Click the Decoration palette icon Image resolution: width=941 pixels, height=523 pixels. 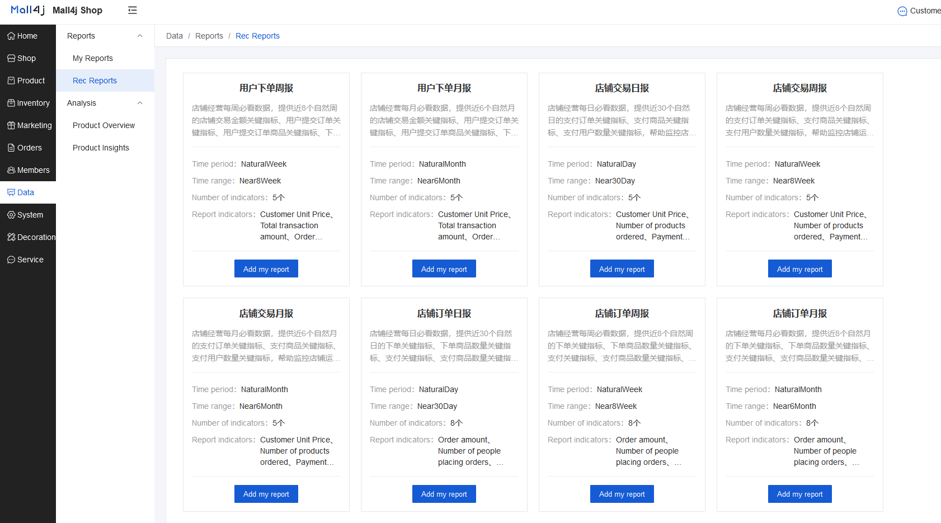[11, 237]
